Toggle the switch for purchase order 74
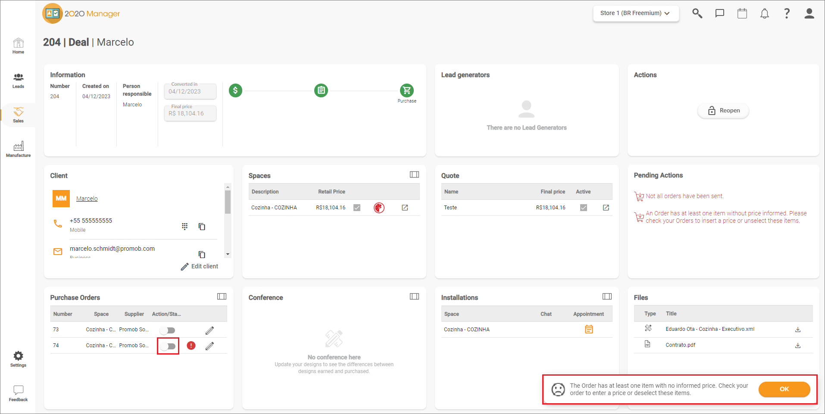 point(168,346)
